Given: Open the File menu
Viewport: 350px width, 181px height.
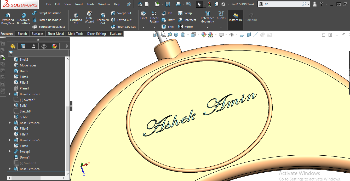Looking at the screenshot, I should [49, 4].
